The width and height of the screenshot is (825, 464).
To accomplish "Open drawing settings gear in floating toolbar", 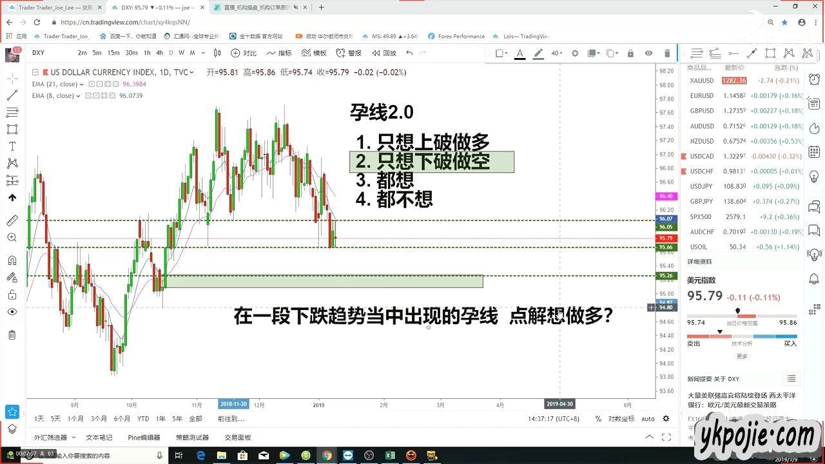I will point(575,53).
